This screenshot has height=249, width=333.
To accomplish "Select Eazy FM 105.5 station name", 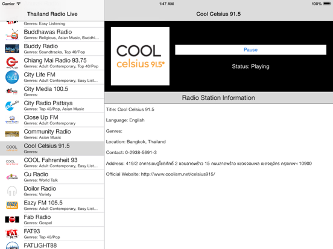I will coord(43,203).
